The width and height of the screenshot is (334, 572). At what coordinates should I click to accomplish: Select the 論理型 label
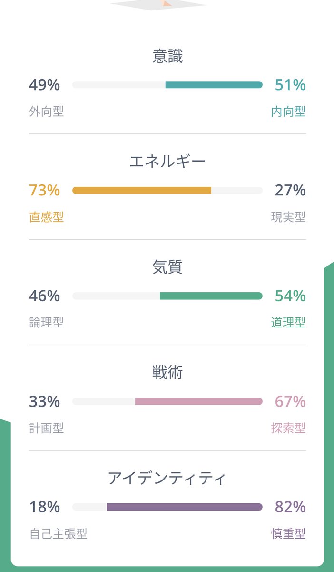coord(46,323)
